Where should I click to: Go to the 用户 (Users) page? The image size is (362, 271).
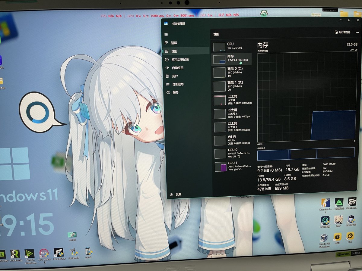(x=175, y=76)
